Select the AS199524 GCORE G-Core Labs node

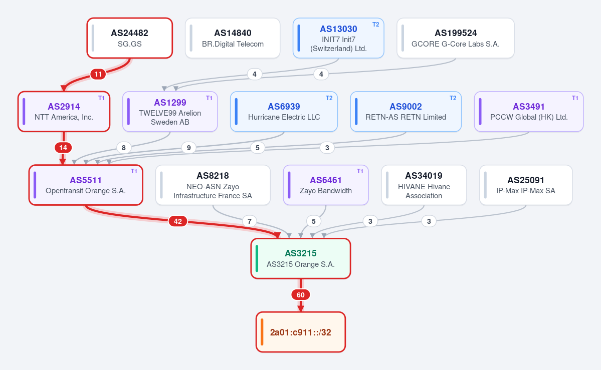pyautogui.click(x=455, y=39)
